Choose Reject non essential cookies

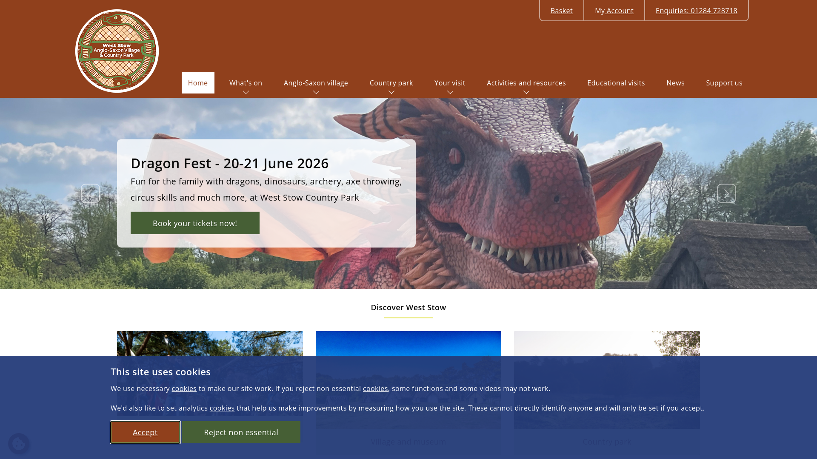(241, 432)
